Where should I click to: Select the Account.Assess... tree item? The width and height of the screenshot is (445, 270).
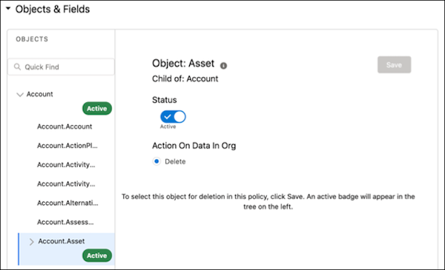(x=65, y=222)
